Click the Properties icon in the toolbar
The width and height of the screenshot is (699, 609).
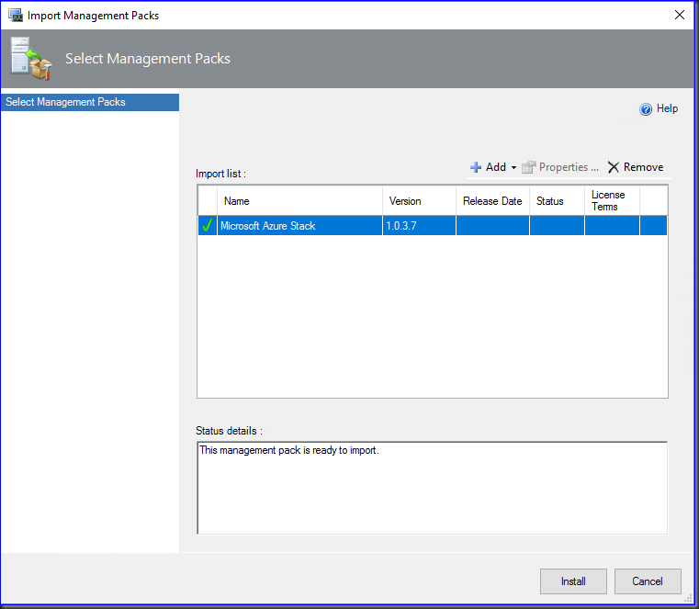click(528, 167)
